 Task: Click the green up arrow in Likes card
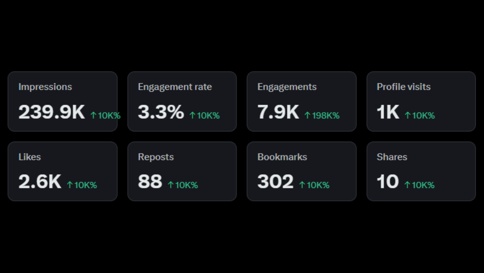pos(70,185)
